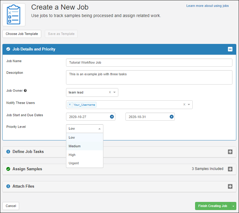Open the Notify These Users dropdown arrow
239x213 pixels.
coord(189,105)
